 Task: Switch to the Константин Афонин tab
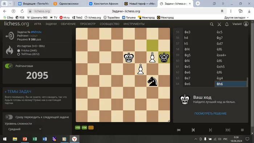click(x=104, y=4)
